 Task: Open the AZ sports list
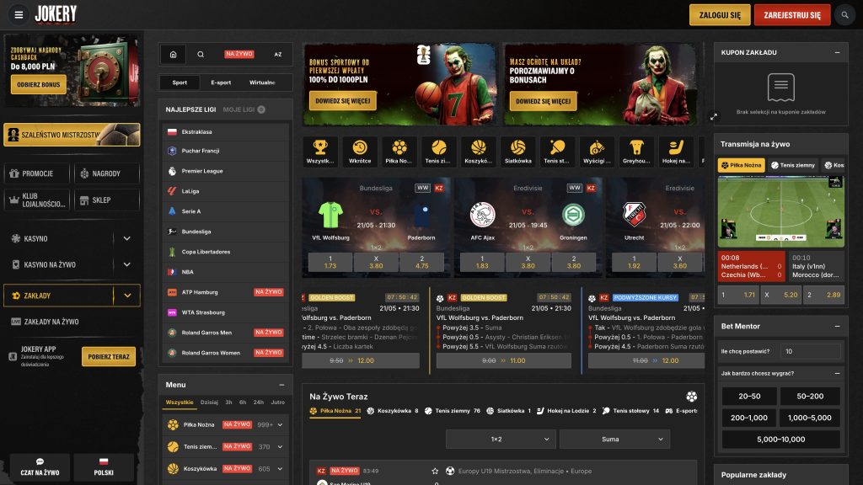click(278, 55)
